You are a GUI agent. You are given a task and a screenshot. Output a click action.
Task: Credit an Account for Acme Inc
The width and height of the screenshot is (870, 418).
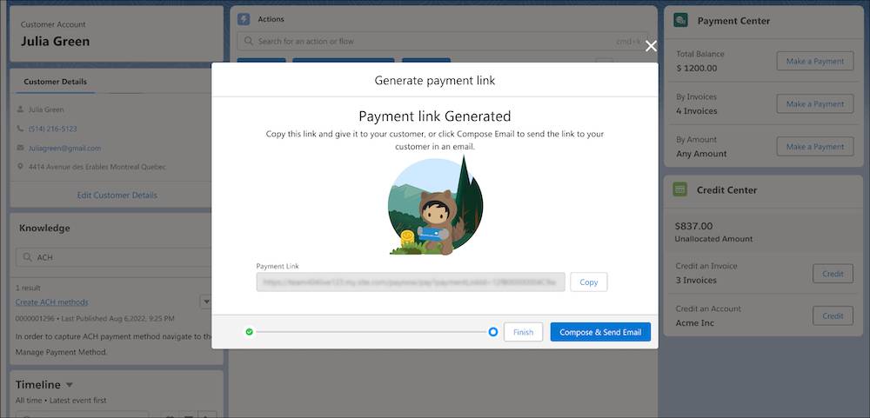click(x=833, y=315)
